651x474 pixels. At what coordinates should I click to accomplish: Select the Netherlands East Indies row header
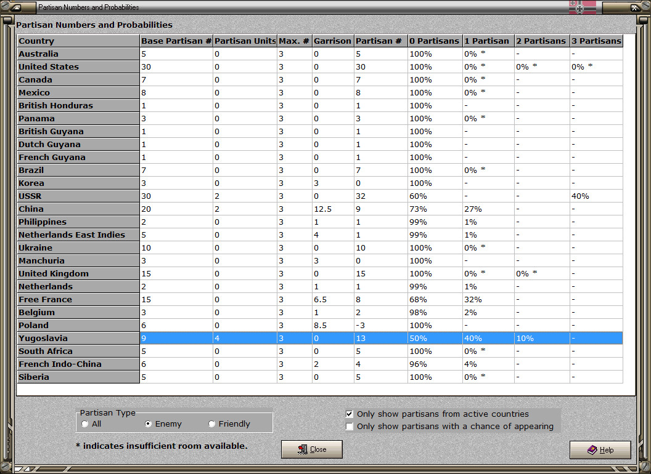(78, 235)
